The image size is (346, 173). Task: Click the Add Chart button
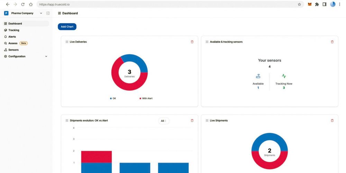click(x=67, y=27)
